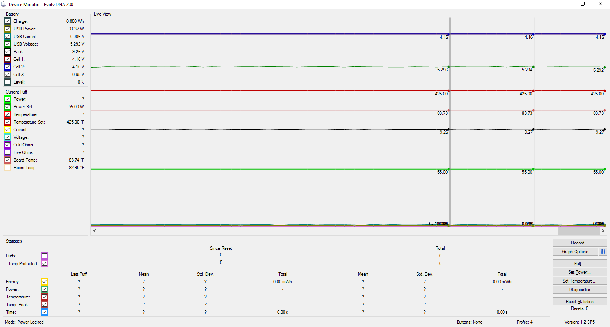Viewport: 610px width, 327px height.
Task: Uncheck the Cell 1 voltage checkbox
Action: 8,59
